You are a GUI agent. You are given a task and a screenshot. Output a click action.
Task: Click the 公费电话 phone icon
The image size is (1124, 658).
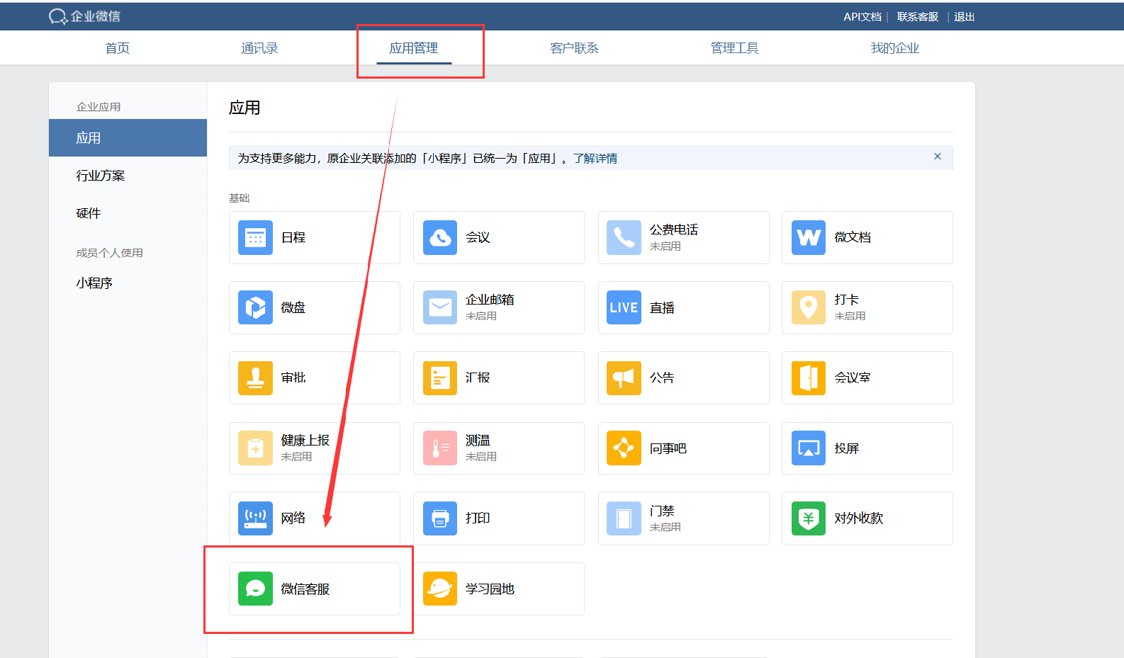(624, 237)
